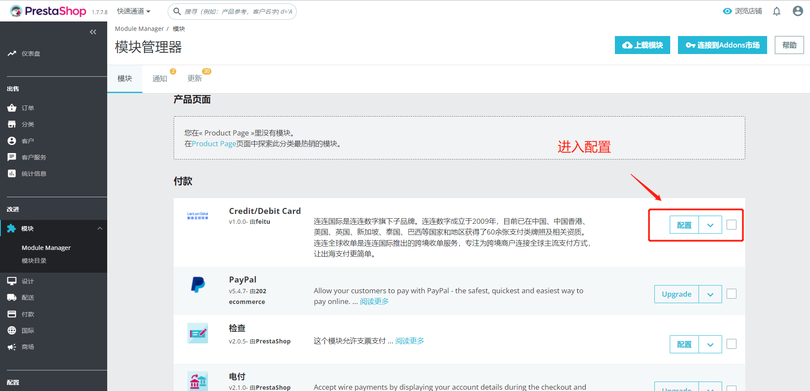This screenshot has height=391, width=810.
Task: Click 配置 button for Credit/Debit Card
Action: coord(684,225)
